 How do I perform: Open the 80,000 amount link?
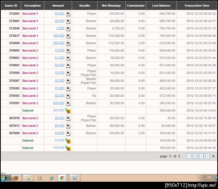click(x=60, y=126)
